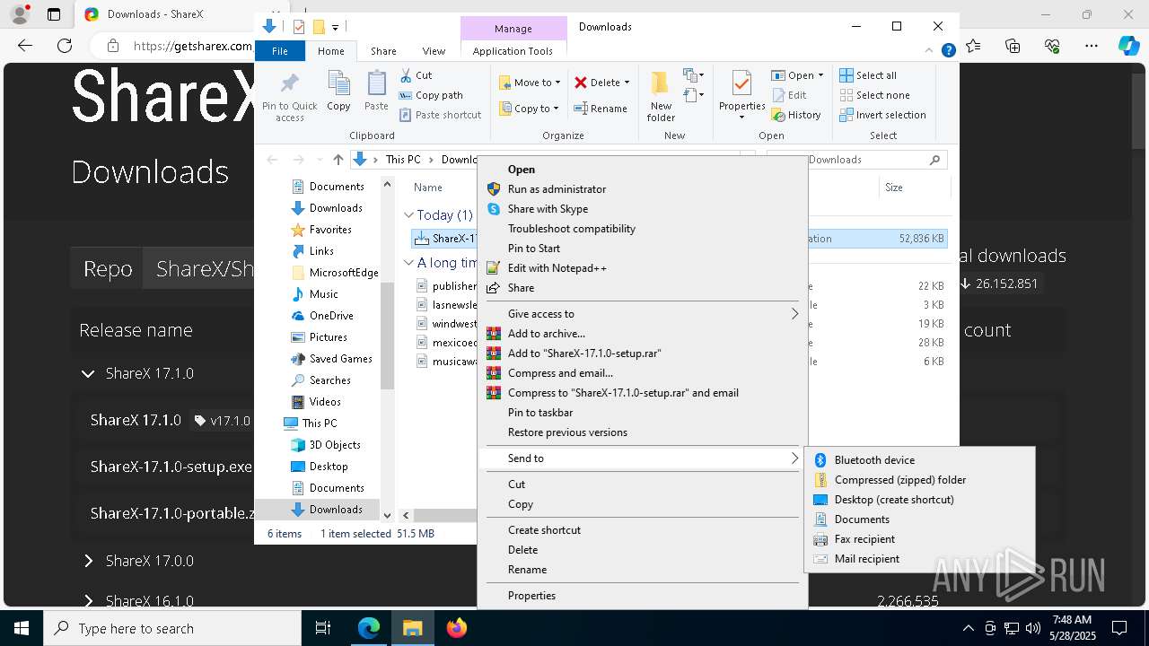Refresh the ShareX page in Edge

(64, 46)
